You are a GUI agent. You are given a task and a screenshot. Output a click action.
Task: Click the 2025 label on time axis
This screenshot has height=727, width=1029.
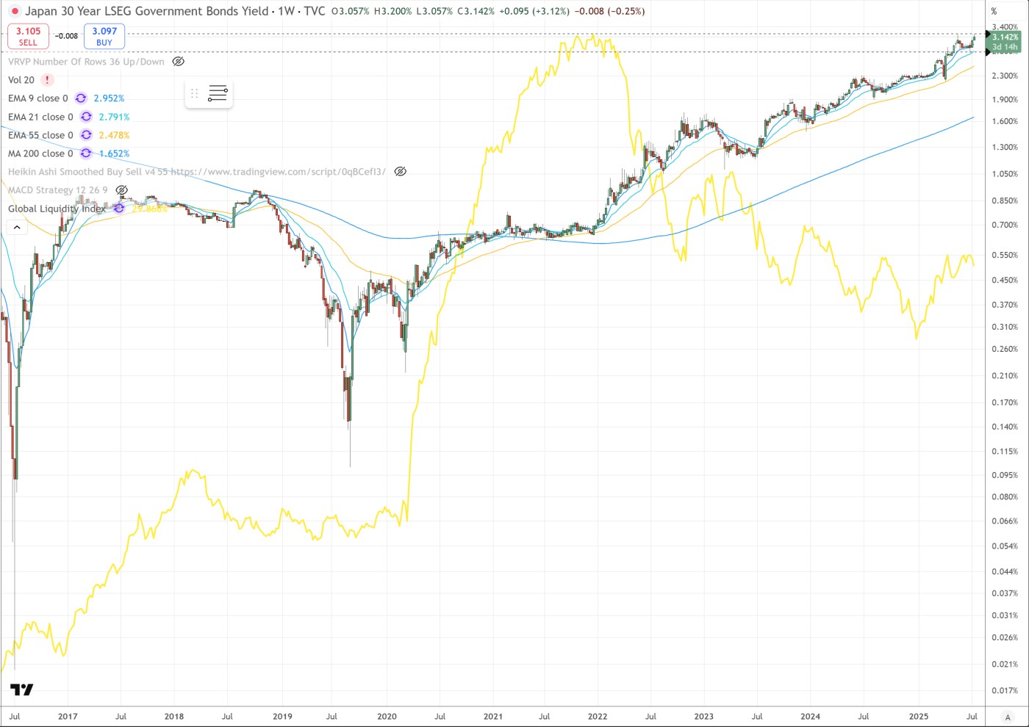(x=919, y=717)
